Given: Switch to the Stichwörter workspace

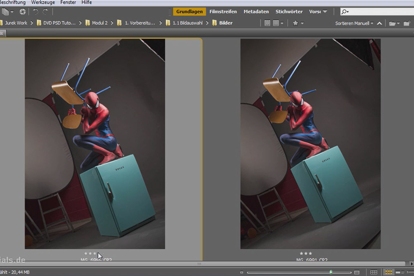Looking at the screenshot, I should [x=289, y=12].
